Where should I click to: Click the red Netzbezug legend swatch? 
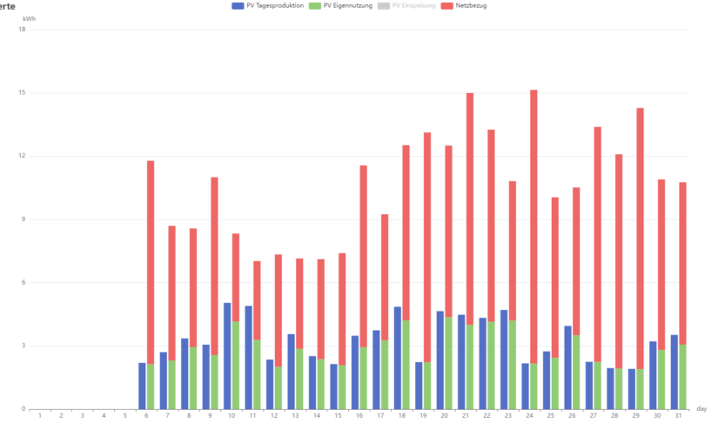pyautogui.click(x=447, y=5)
